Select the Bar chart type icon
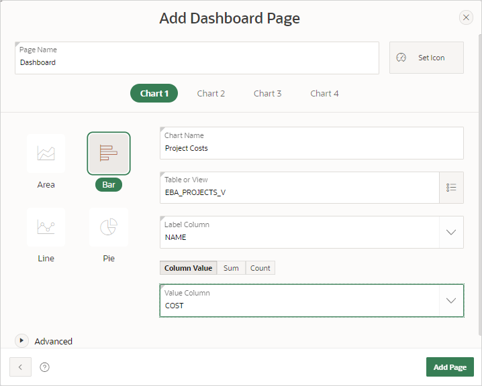Screen dimensions: 482x386 108,153
